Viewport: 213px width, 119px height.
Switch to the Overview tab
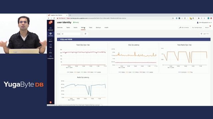tap(60, 27)
